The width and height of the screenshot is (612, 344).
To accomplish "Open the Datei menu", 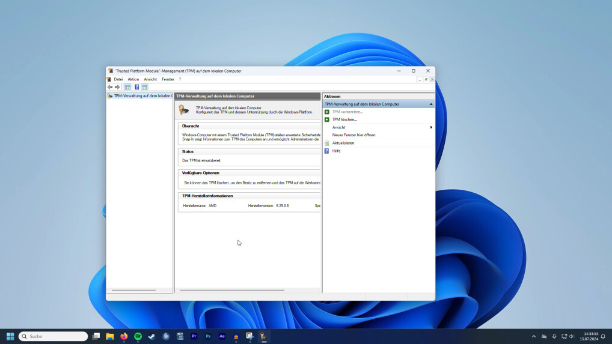I will coord(118,79).
